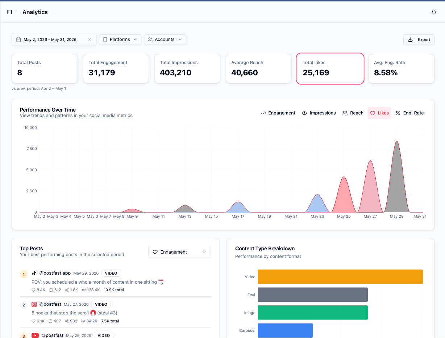Click the rank 2 badge in Top Posts
Viewport: 445px width, 338px height.
(x=24, y=305)
